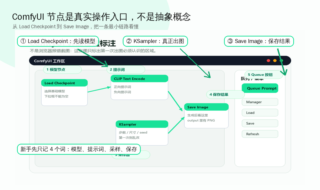Viewport: 320px width, 190px height.
Task: Click the caption starting '不是浏览器报错截图'
Action: pos(93,51)
